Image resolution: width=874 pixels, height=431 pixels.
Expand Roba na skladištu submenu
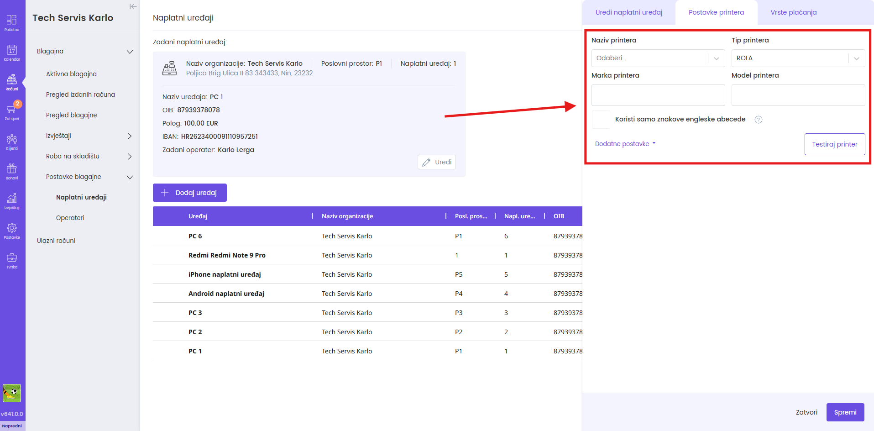pos(129,156)
